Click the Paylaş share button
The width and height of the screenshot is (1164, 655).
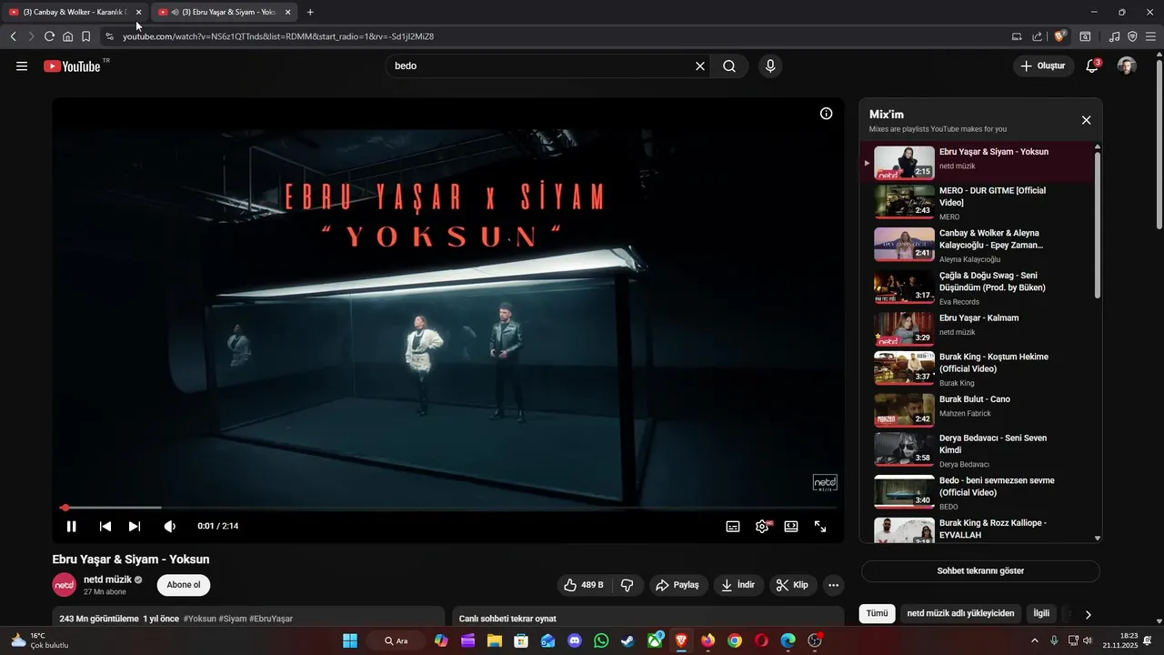678,585
